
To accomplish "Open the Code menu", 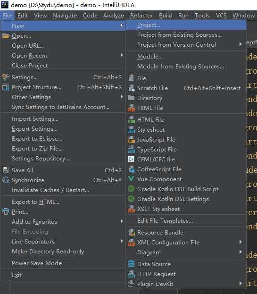I will tap(90, 16).
